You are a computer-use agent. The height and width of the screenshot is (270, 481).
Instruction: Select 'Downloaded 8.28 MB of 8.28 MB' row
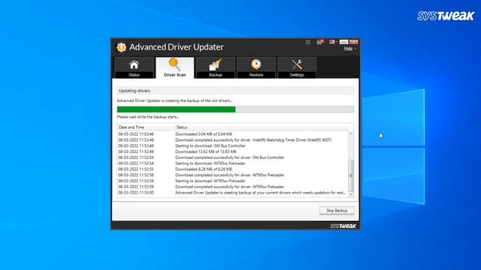click(233, 169)
